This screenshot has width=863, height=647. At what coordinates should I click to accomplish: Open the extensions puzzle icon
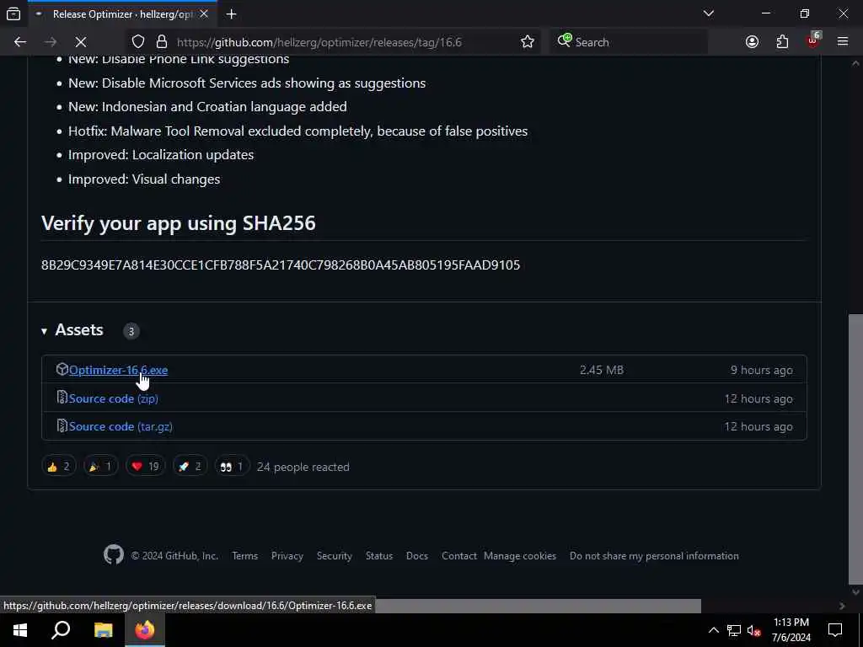tap(782, 42)
